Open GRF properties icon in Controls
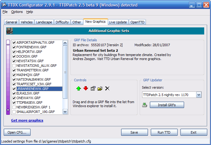211x145 pixels. [93, 89]
